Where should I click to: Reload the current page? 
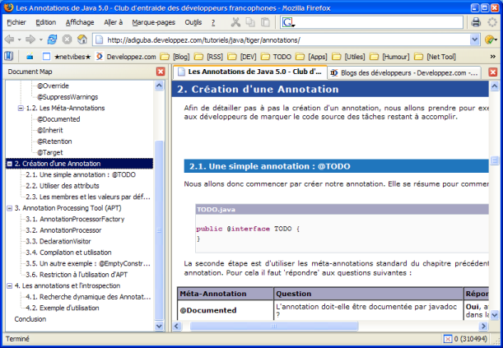[x=52, y=39]
